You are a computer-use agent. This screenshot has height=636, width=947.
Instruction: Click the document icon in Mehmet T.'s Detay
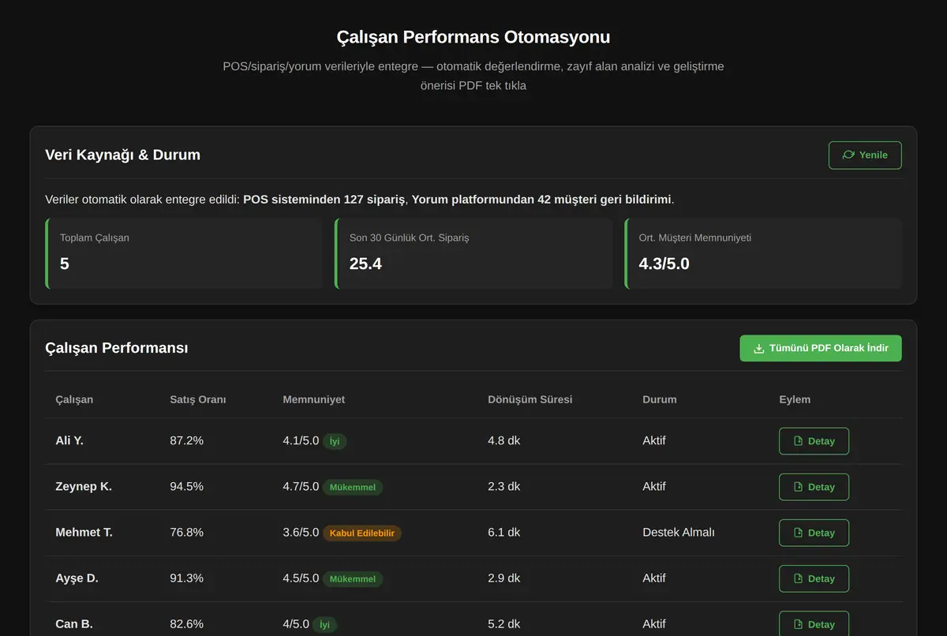[x=798, y=533]
